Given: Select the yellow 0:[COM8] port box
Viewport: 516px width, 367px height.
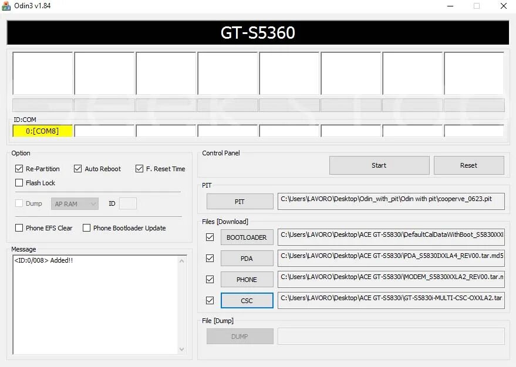Looking at the screenshot, I should coord(42,131).
